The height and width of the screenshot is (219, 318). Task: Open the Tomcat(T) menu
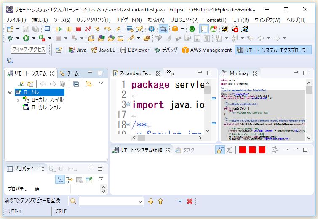coord(215,20)
